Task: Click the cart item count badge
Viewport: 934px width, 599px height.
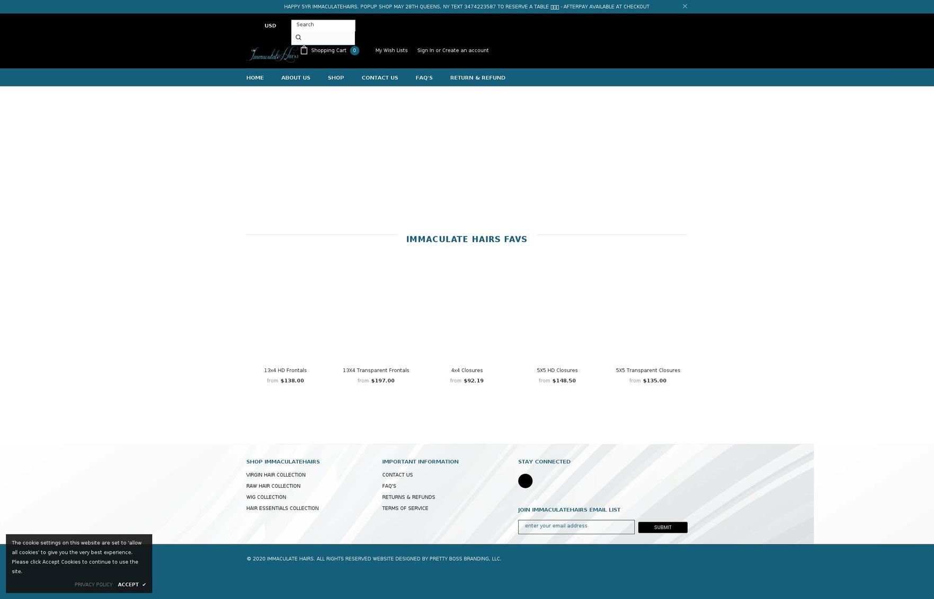Action: tap(354, 50)
